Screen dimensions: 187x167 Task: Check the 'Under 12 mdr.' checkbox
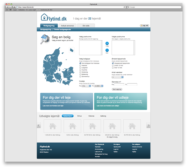click(x=113, y=66)
